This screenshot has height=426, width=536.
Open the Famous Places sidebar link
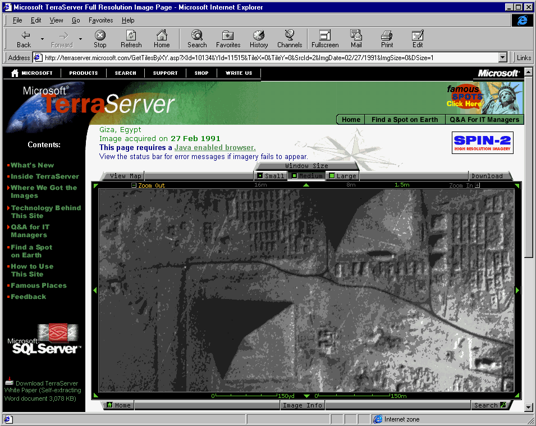(39, 285)
